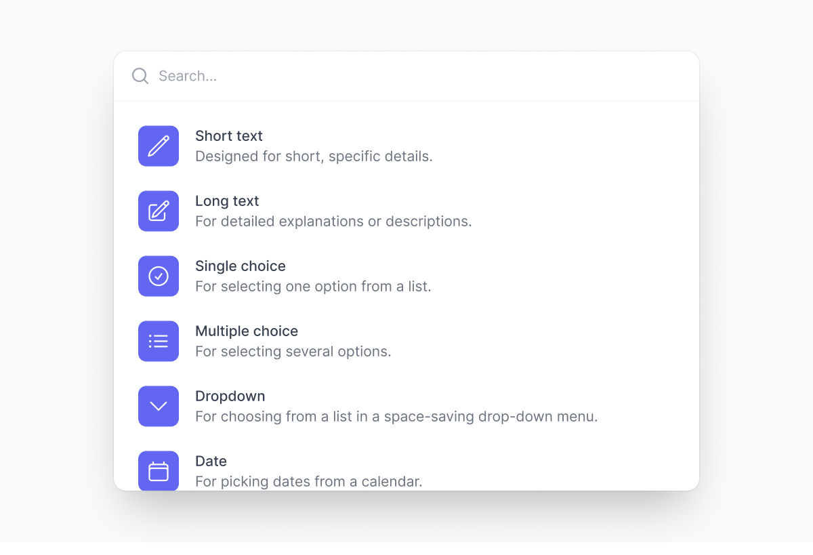Click the circled checkmark Single choice icon
813x555 pixels.
[x=159, y=276]
